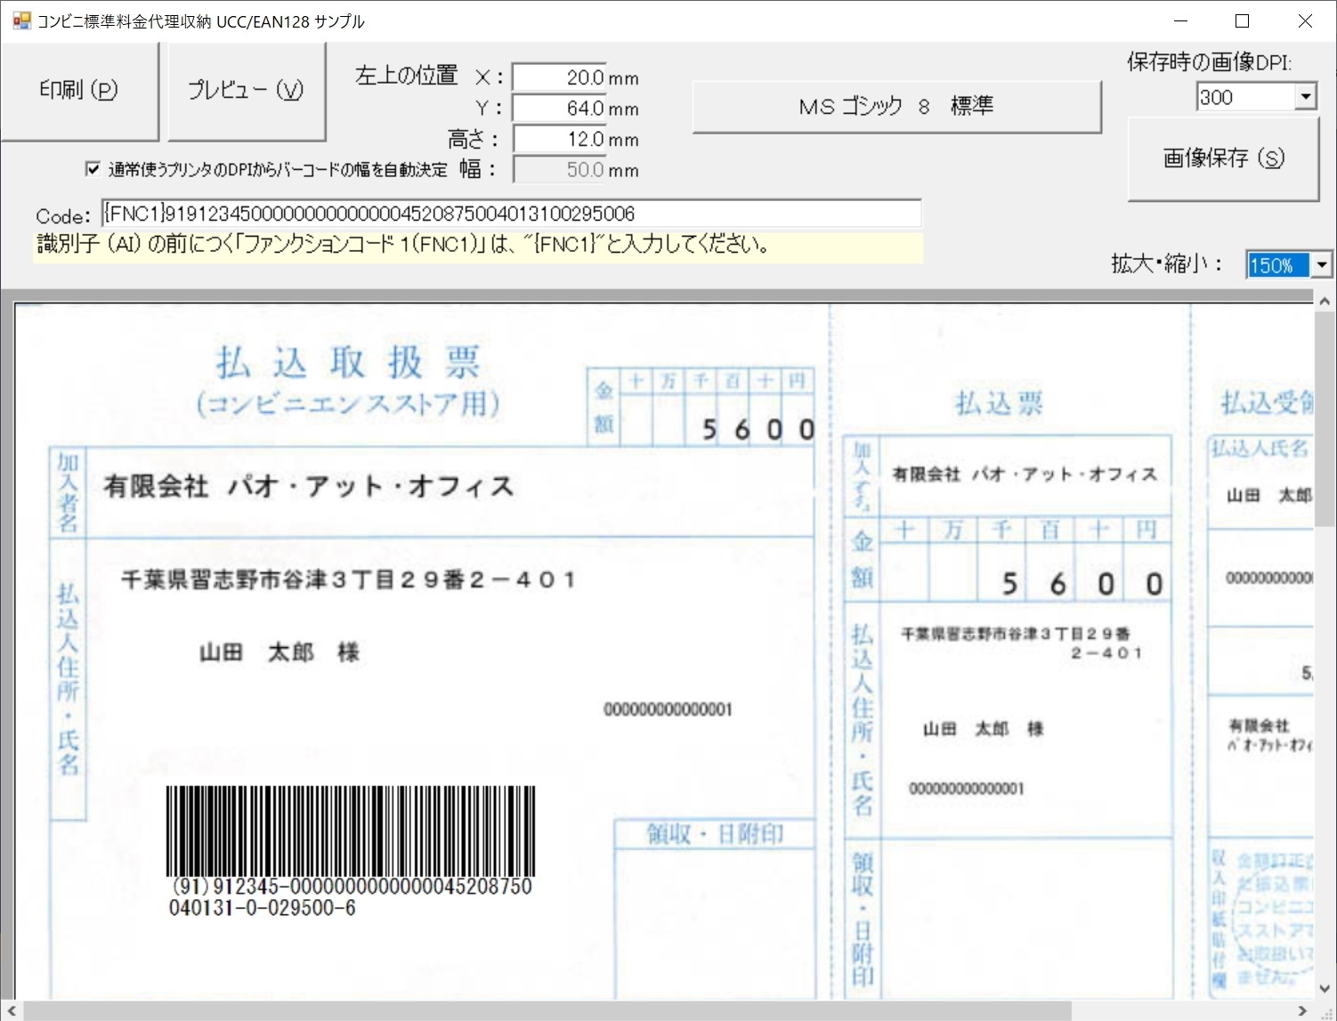Click inside the Code input field
Viewport: 1337px width, 1021px height.
click(512, 214)
